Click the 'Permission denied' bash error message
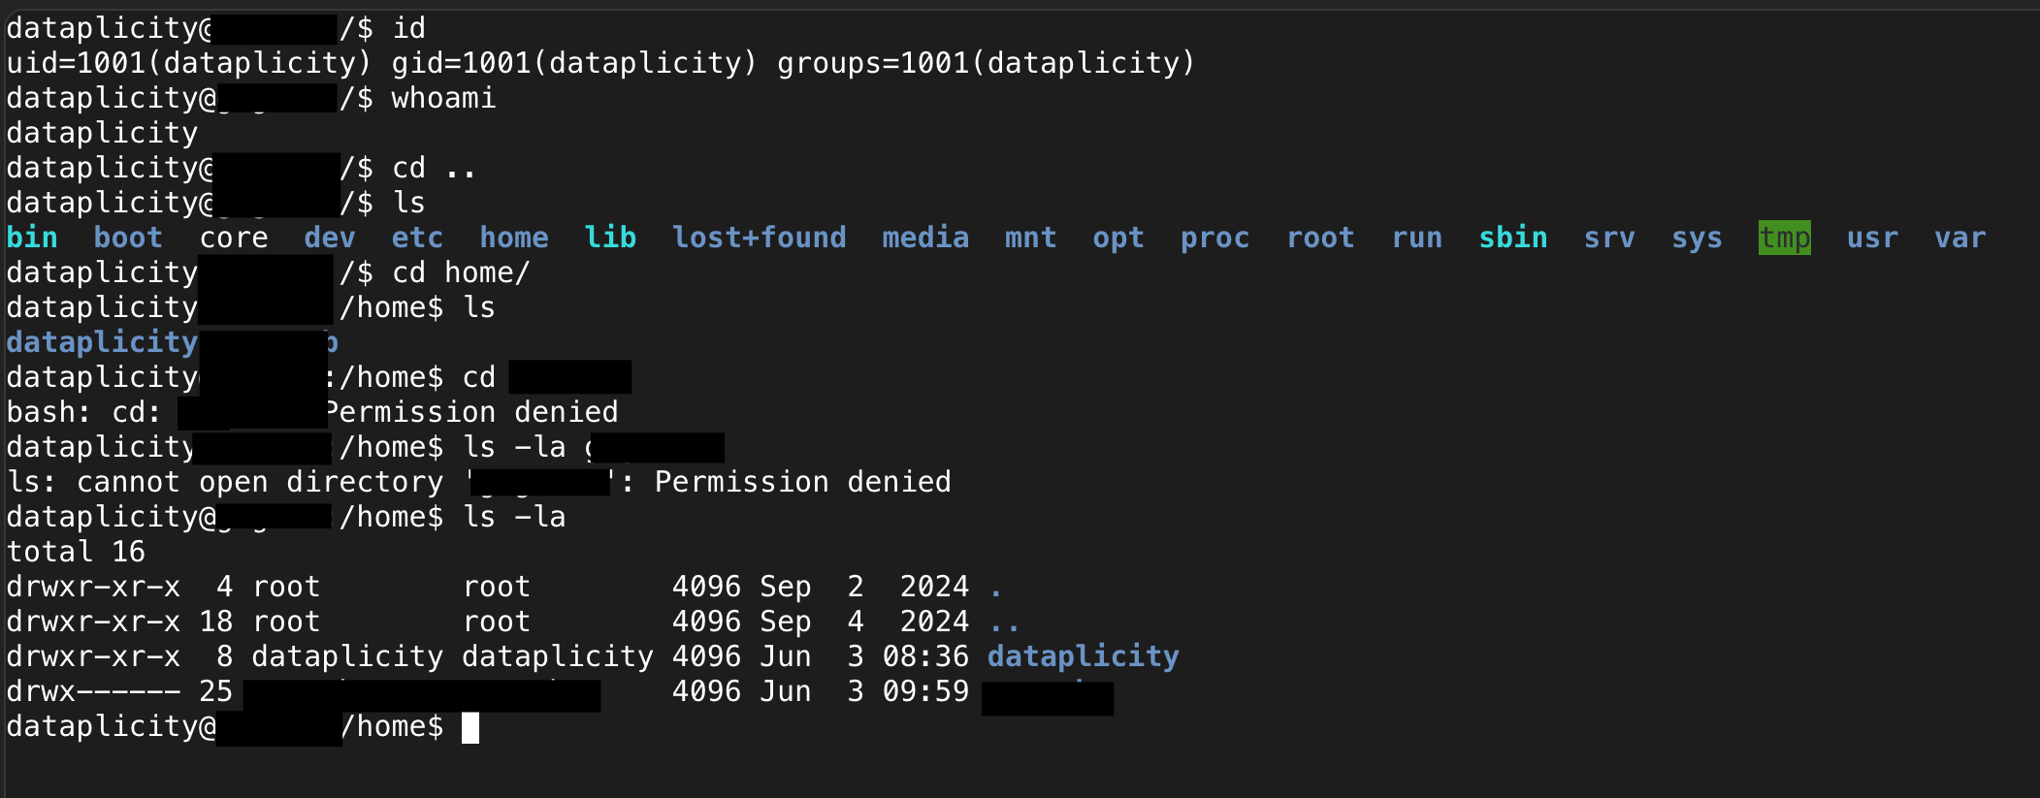This screenshot has width=2040, height=798. pyautogui.click(x=472, y=412)
